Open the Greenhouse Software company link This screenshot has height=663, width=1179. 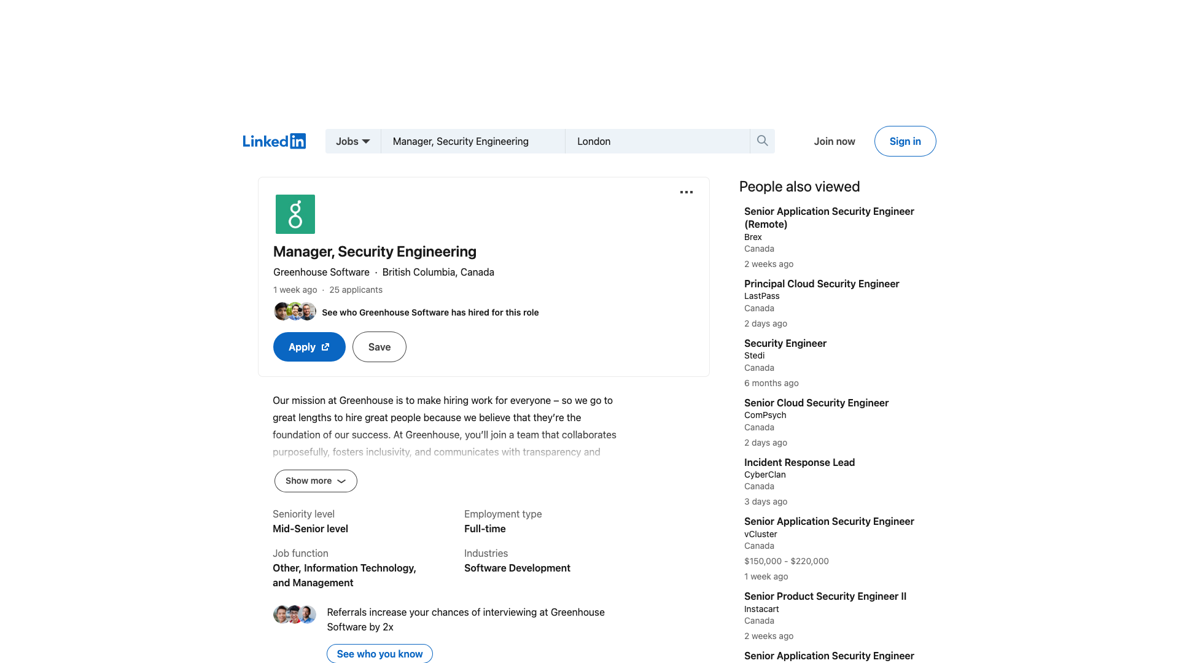point(321,272)
